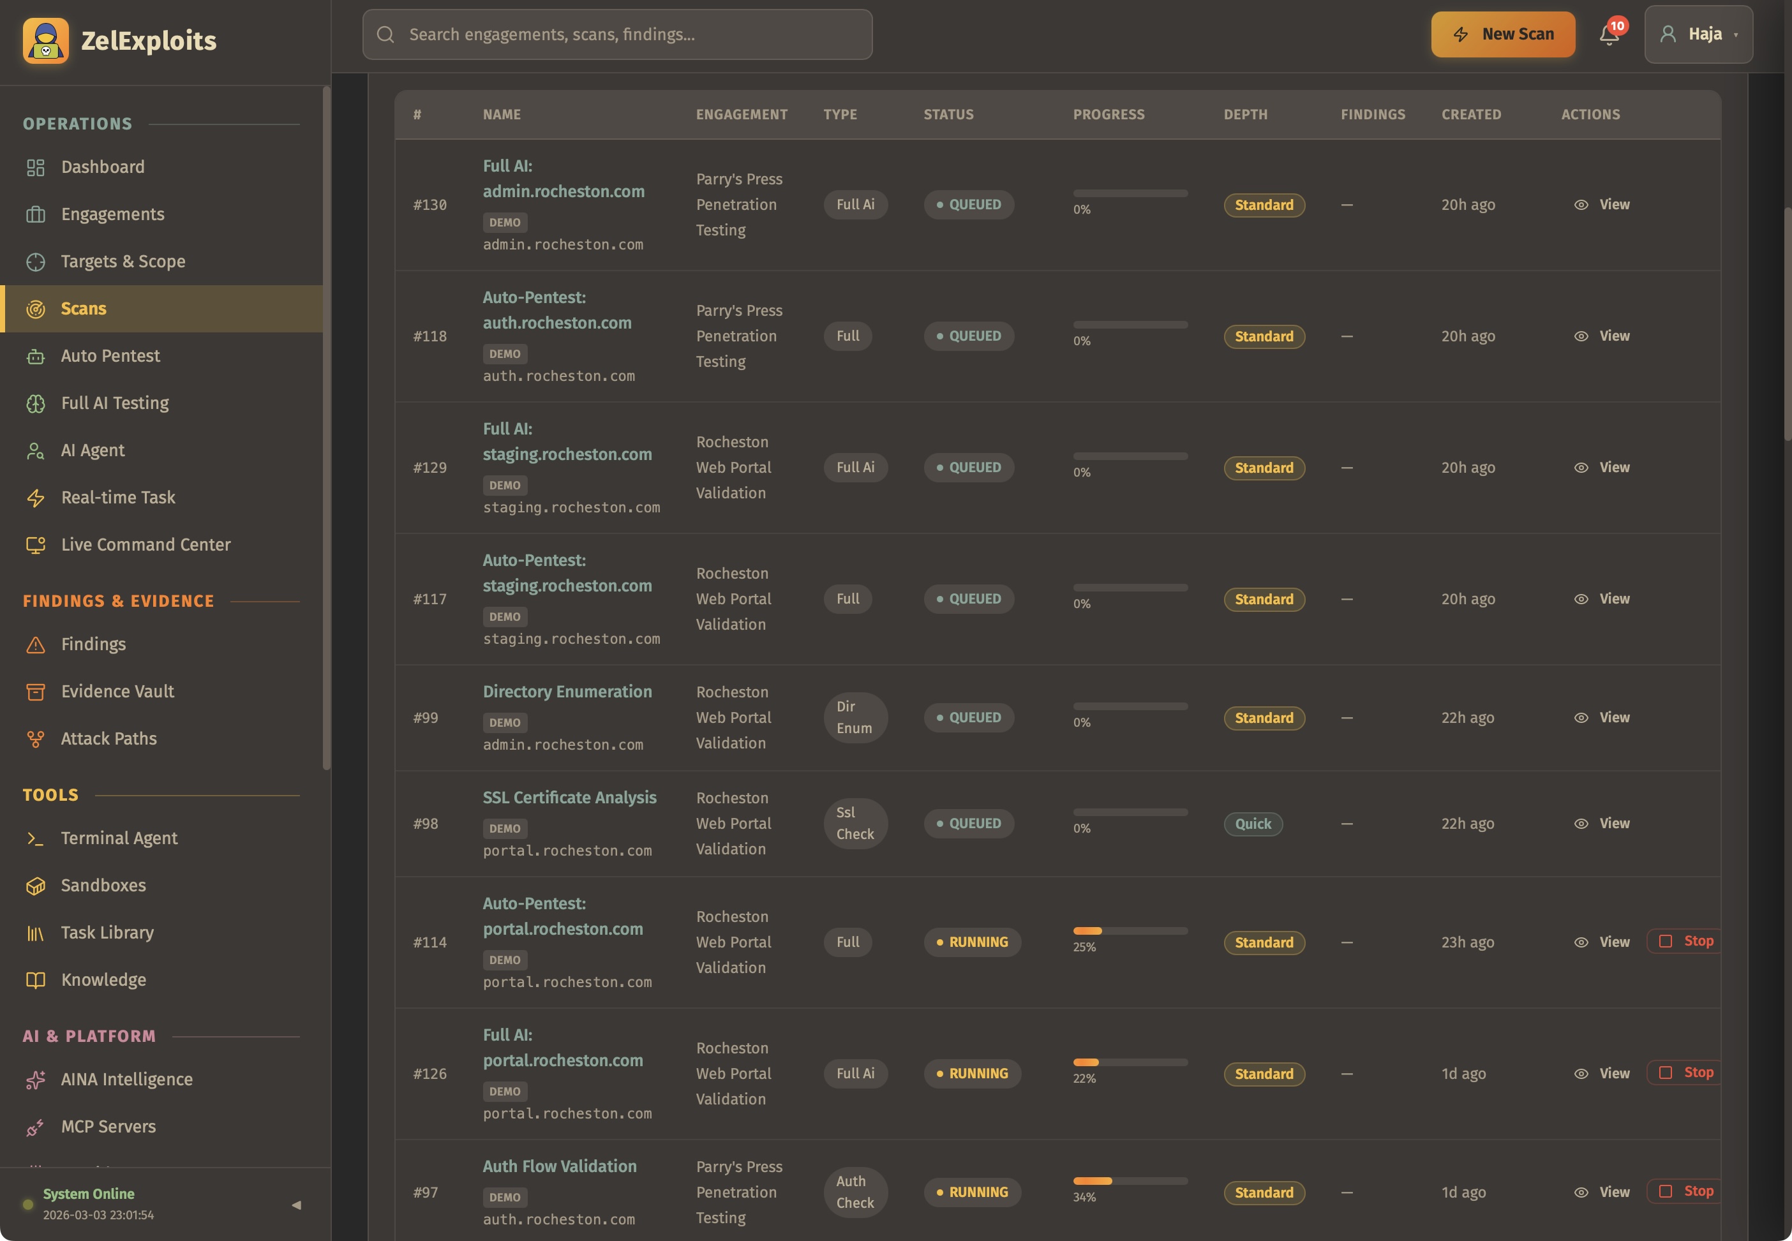Open the Live Command Center
Image resolution: width=1792 pixels, height=1241 pixels.
(x=146, y=544)
